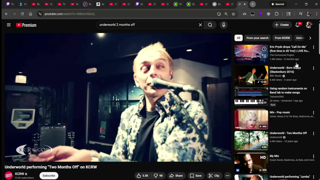Bookmark this page with star icon
This screenshot has height=180, width=320.
tap(233, 14)
